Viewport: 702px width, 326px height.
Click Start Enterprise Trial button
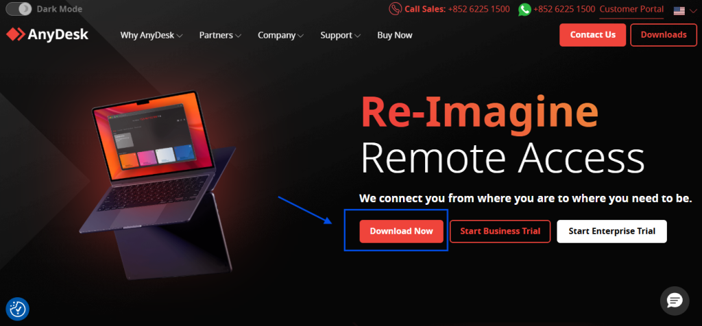tap(612, 231)
